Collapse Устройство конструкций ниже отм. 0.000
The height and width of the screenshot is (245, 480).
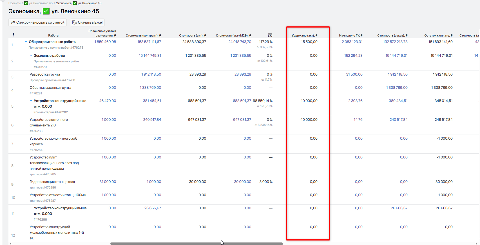click(x=31, y=101)
